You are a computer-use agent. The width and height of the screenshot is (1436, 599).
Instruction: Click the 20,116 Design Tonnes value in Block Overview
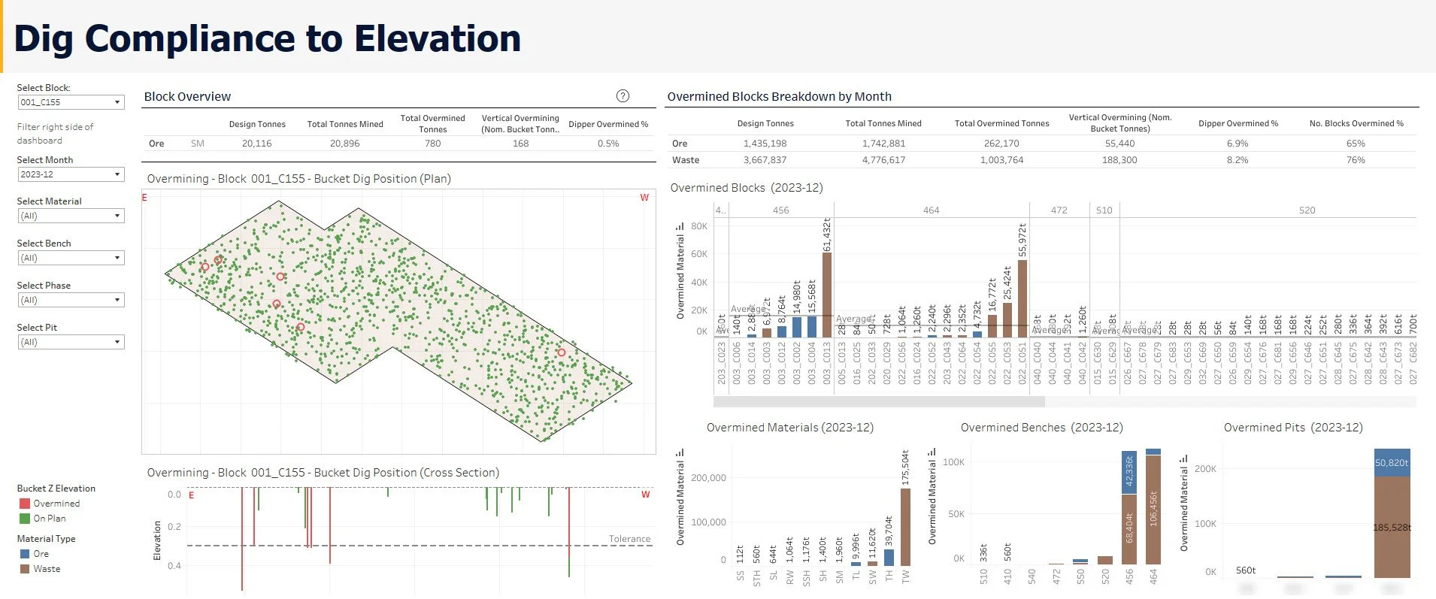(x=257, y=144)
